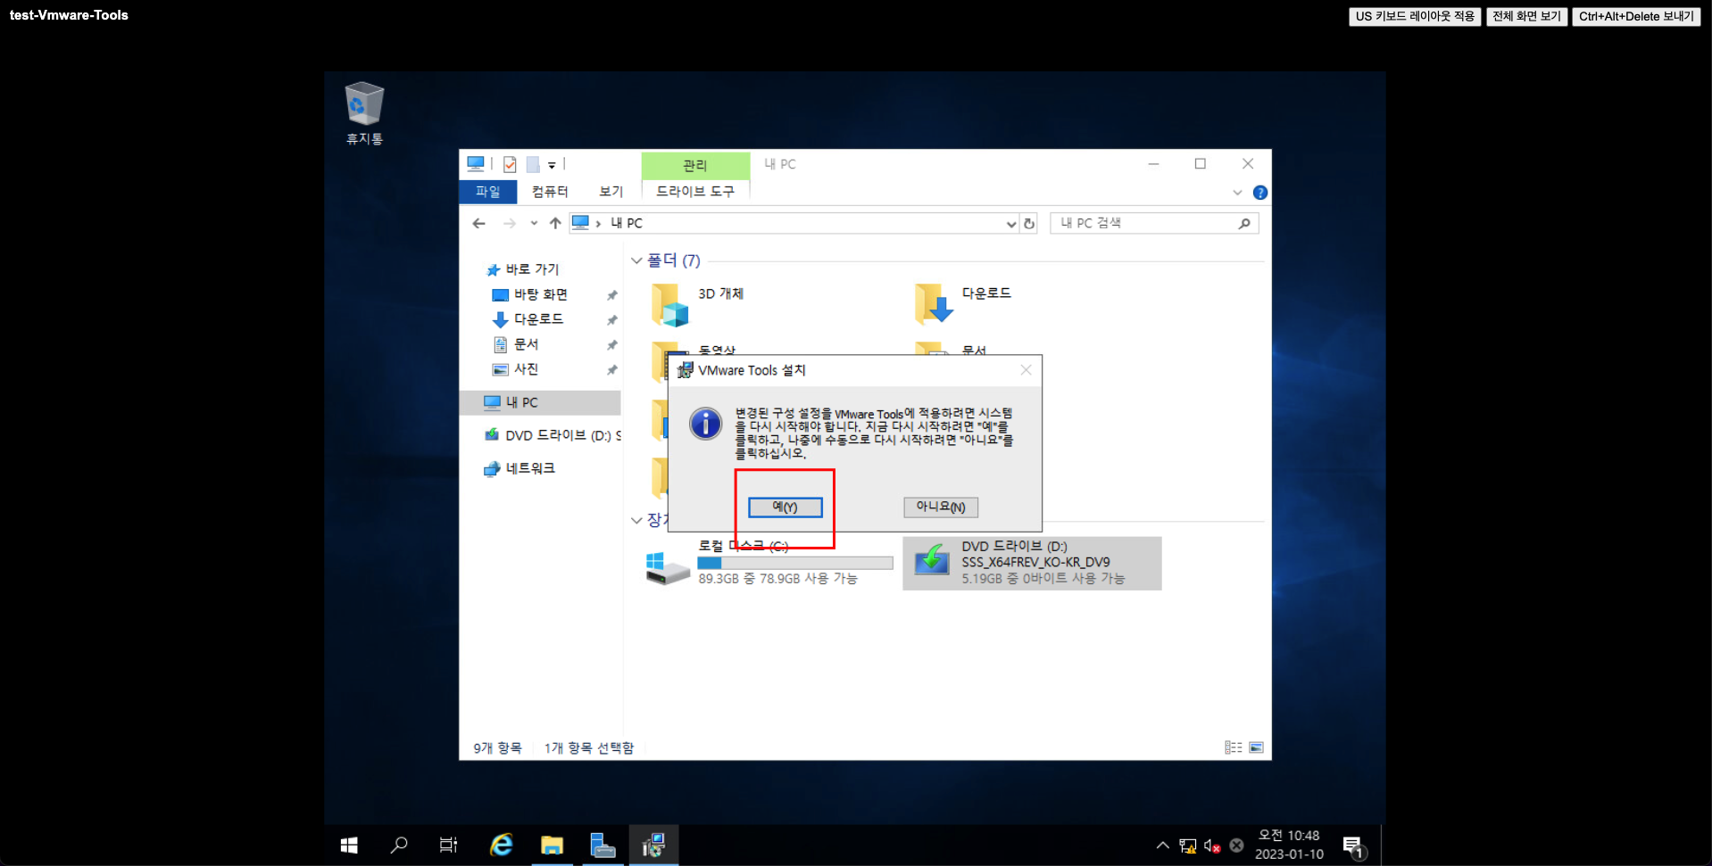The height and width of the screenshot is (866, 1712).
Task: Select DVD 드라이브 (D:) in navigation pane
Action: (x=553, y=435)
